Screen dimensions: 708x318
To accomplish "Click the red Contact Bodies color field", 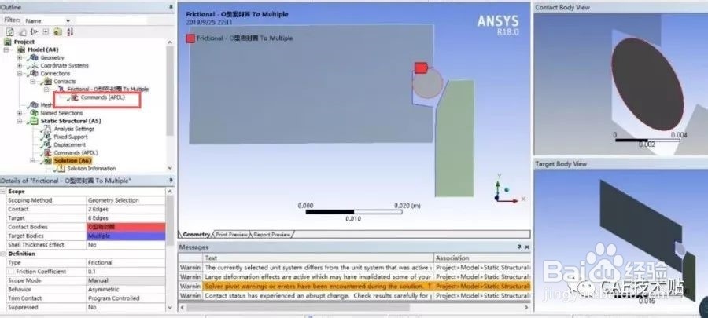I will click(126, 227).
